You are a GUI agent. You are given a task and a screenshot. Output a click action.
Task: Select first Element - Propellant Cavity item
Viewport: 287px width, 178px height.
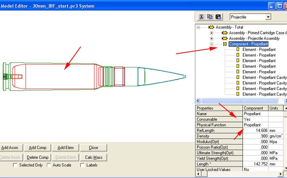(x=264, y=77)
